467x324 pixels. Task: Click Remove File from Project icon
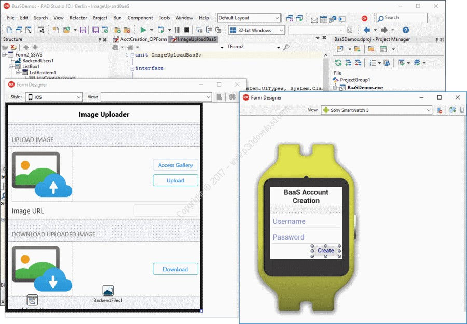pos(127,30)
